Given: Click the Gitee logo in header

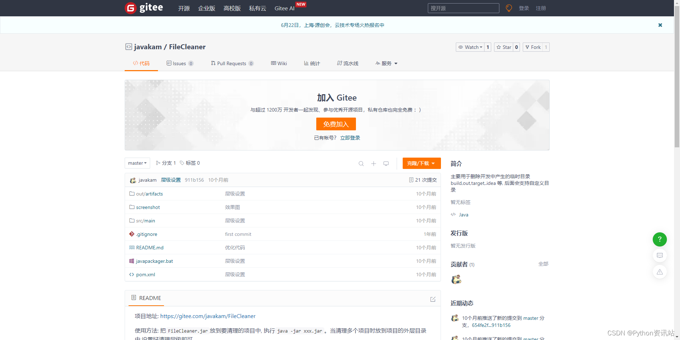Looking at the screenshot, I should (144, 8).
